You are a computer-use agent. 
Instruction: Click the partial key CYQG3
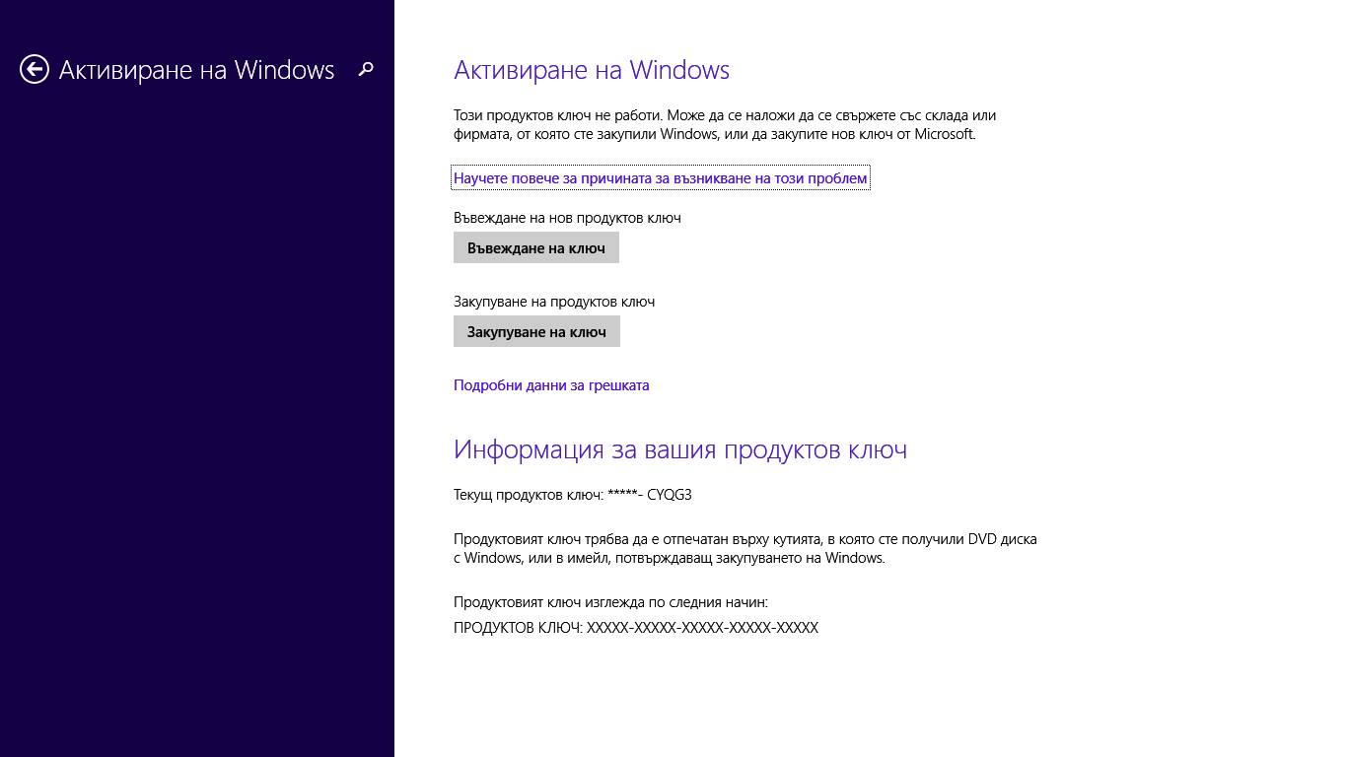[x=670, y=494]
